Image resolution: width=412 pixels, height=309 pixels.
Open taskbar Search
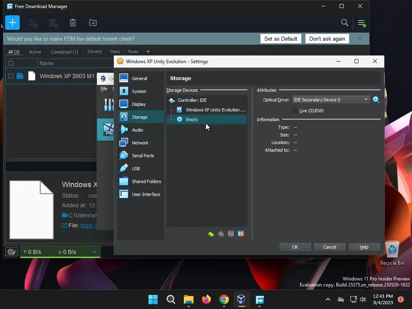tap(171, 299)
